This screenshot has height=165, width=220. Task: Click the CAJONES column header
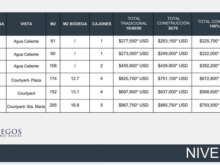tap(102, 24)
